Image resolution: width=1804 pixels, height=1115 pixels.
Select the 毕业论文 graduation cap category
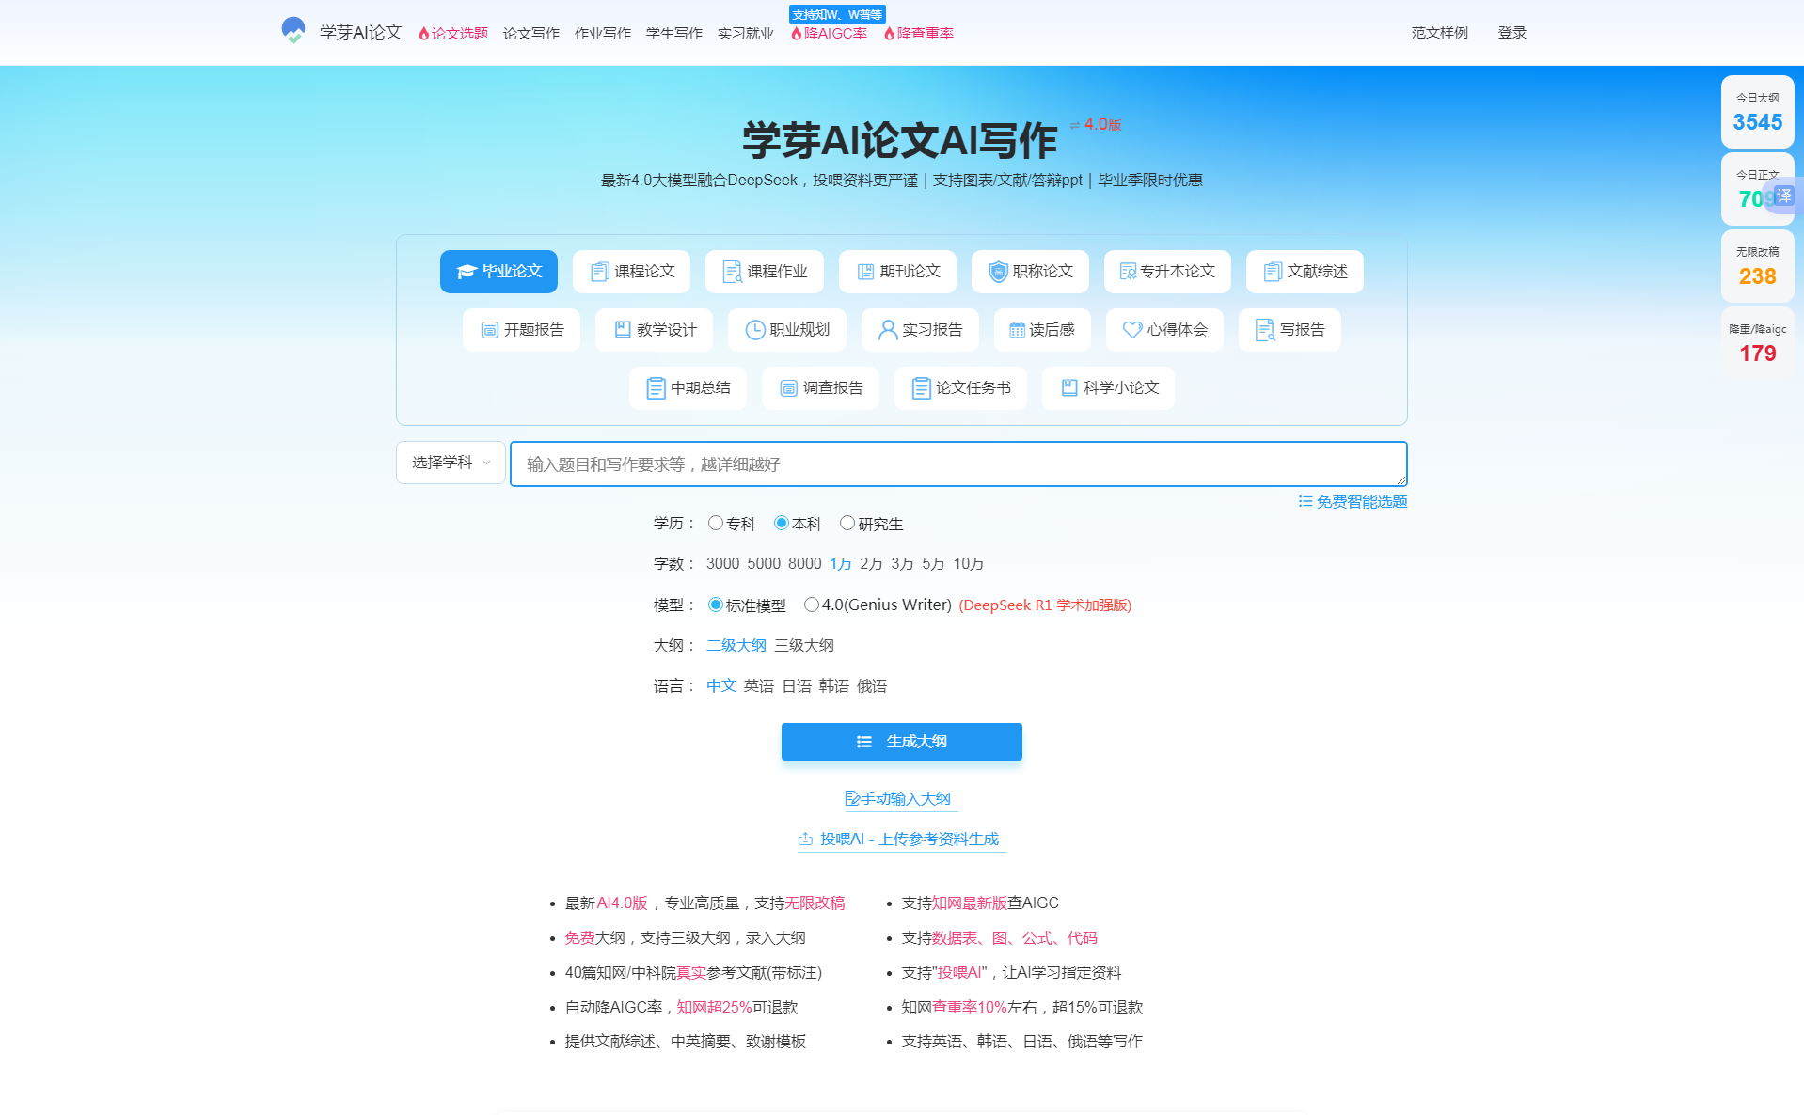point(498,272)
